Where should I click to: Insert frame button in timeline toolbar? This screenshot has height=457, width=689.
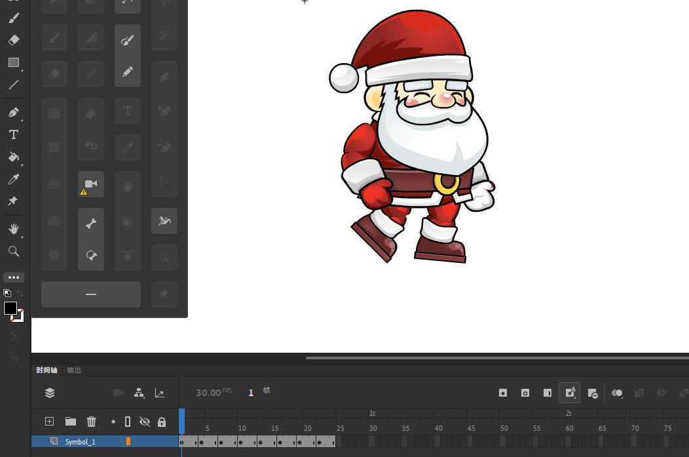[548, 393]
